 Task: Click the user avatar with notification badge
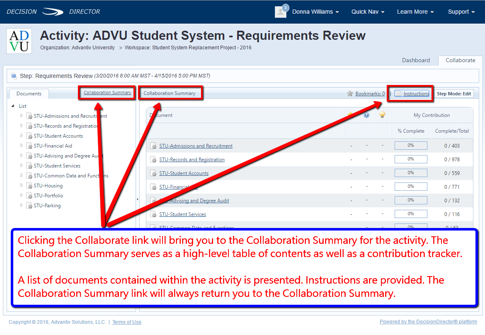(281, 11)
